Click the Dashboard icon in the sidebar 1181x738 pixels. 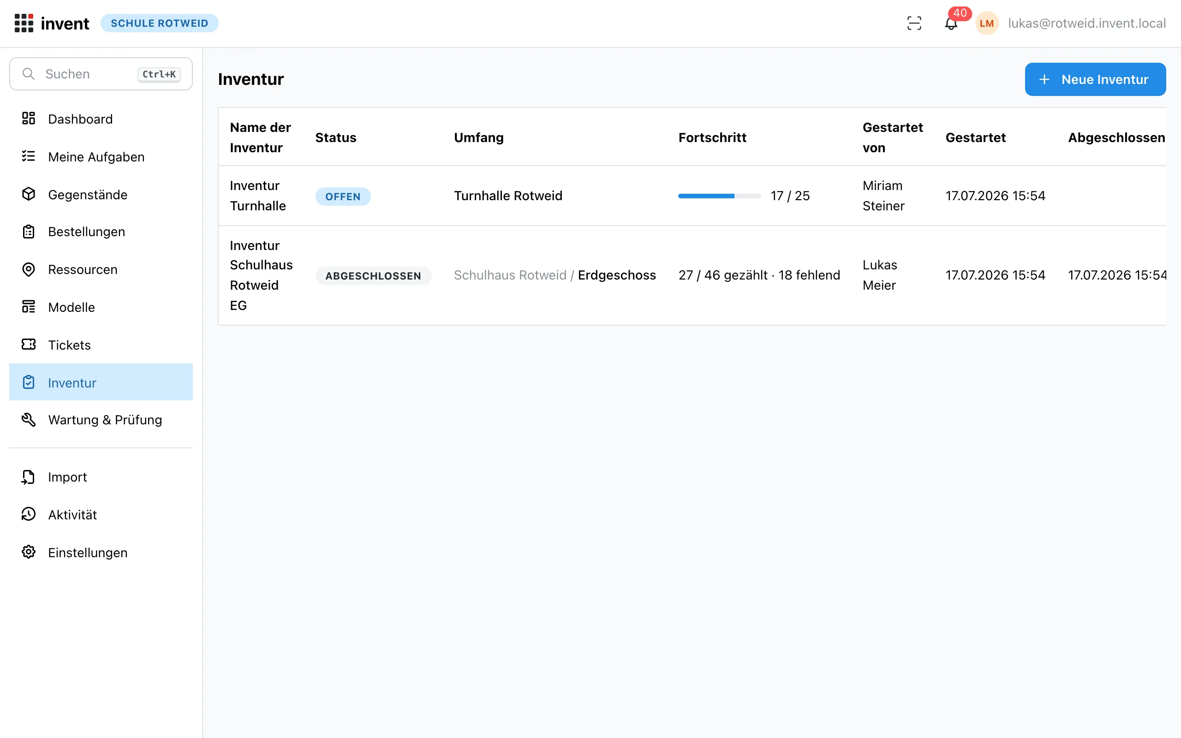[28, 118]
